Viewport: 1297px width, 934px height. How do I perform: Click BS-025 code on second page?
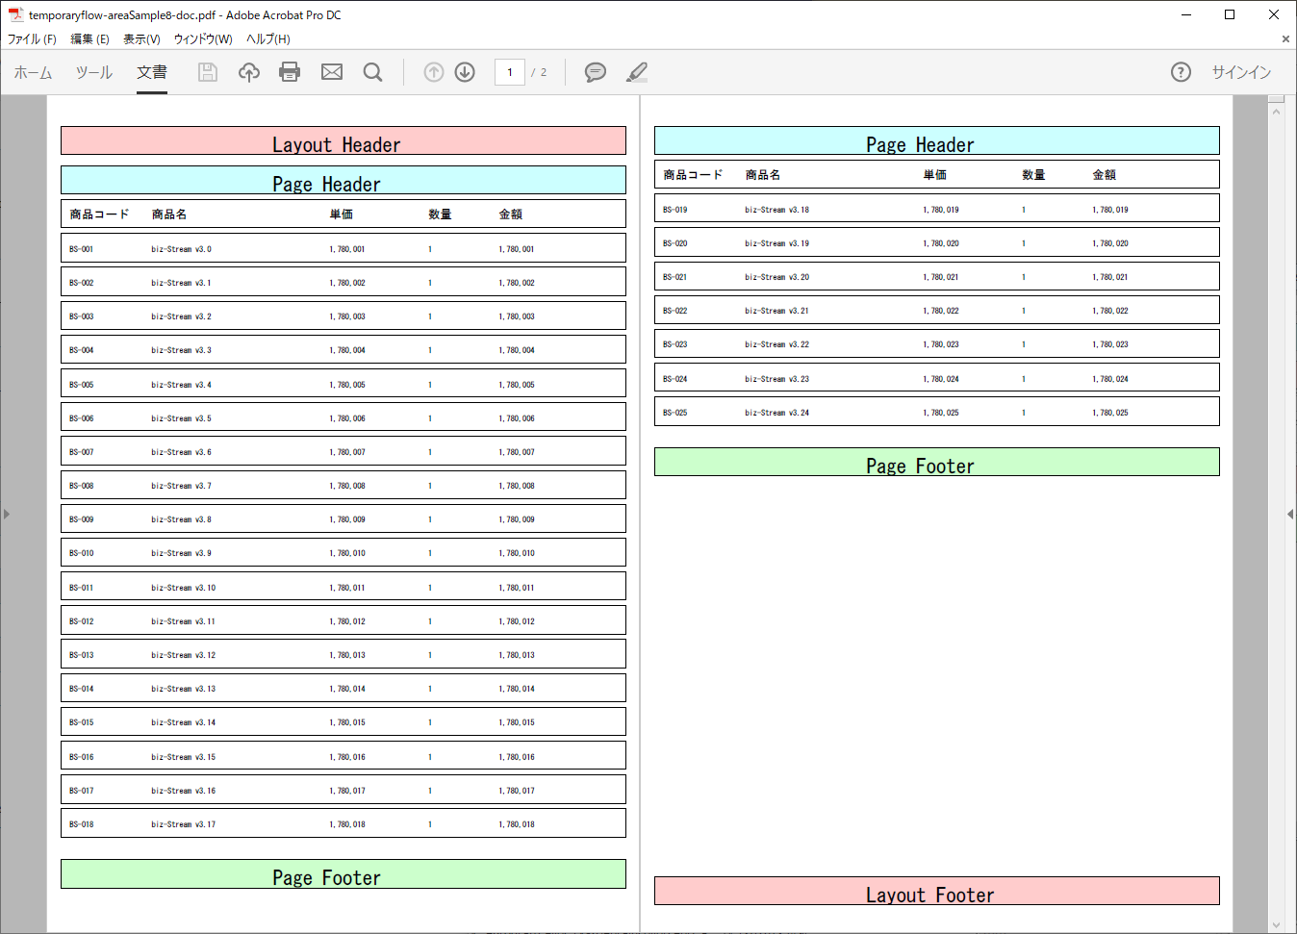[x=675, y=413]
